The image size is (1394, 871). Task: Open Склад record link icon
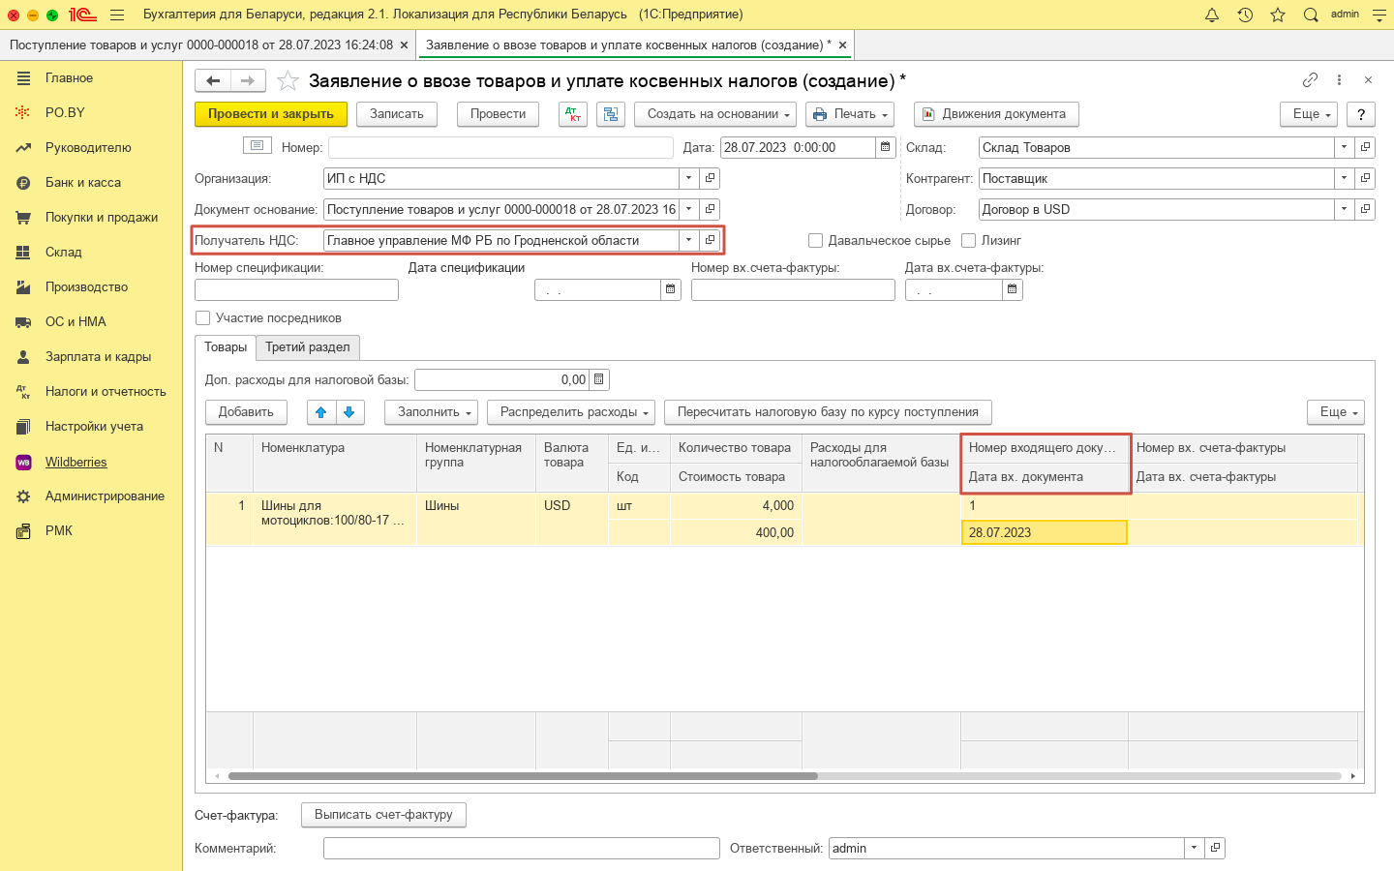tap(1365, 147)
